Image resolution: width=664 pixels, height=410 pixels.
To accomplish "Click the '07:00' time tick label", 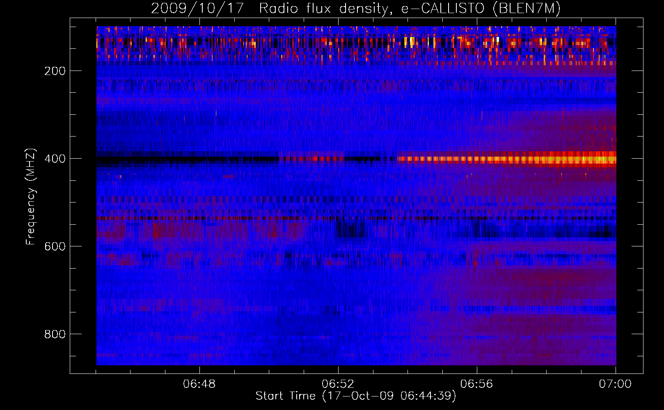I will pyautogui.click(x=615, y=384).
